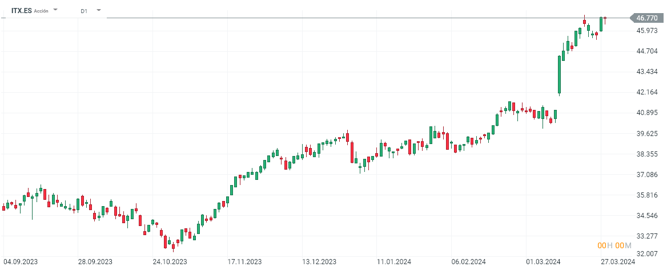Screen dimensions: 671x271
Task: Pick the 39.625 price axis label
Action: coord(647,134)
